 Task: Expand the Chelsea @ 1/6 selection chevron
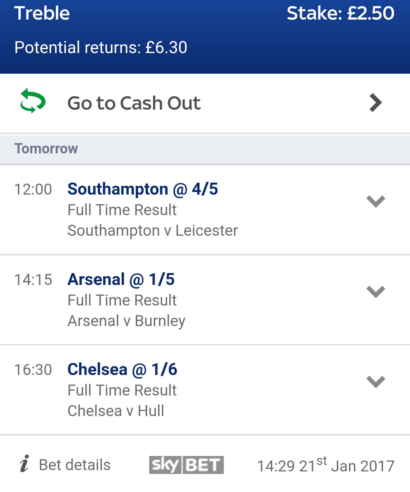coord(376,382)
